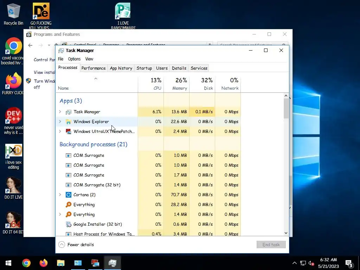360x270 pixels.
Task: Click the muted volume tray icon
Action: click(x=311, y=263)
